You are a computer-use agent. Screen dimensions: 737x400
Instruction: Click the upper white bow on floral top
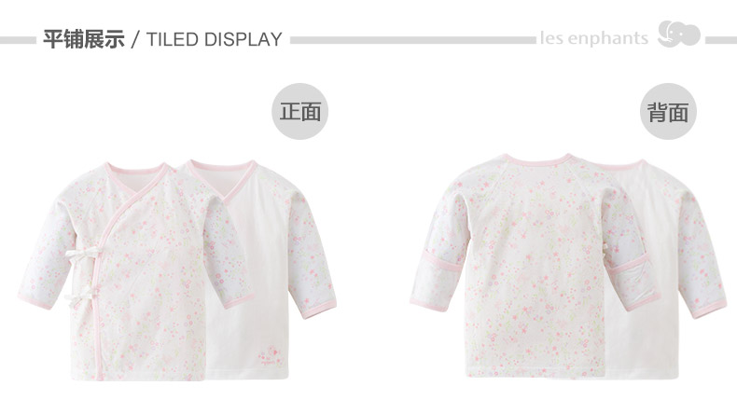point(83,253)
